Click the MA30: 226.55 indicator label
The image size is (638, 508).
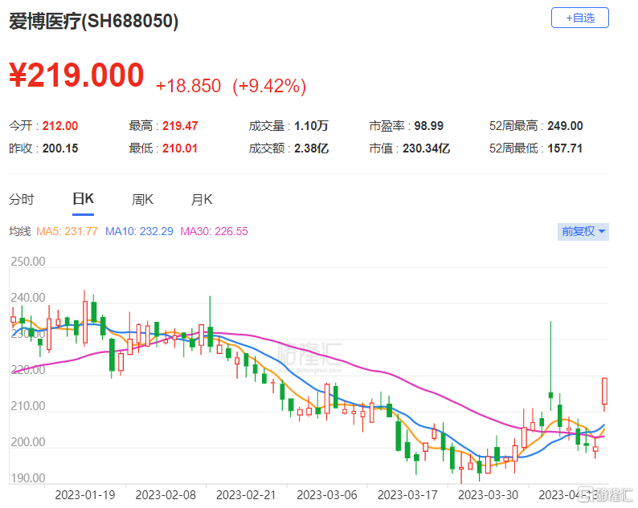(214, 232)
